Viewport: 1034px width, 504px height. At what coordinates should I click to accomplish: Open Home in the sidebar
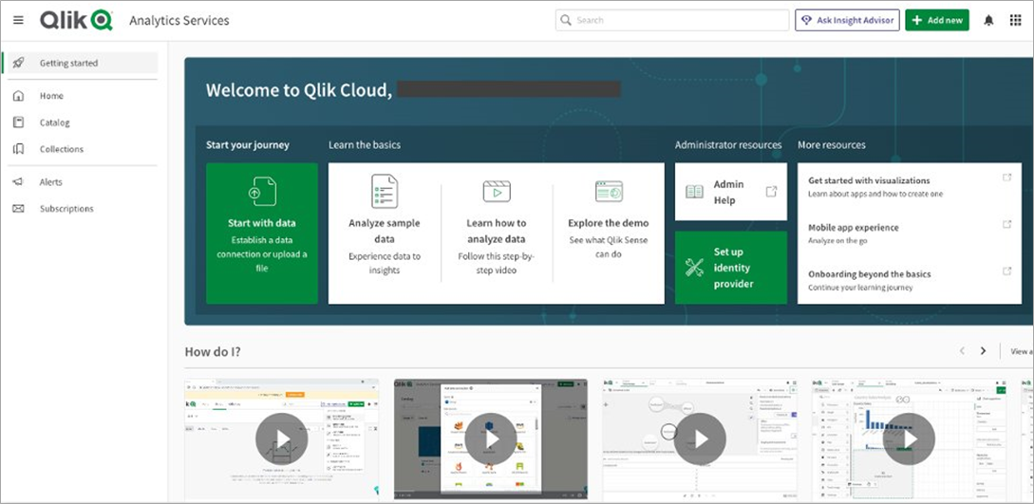pos(81,96)
